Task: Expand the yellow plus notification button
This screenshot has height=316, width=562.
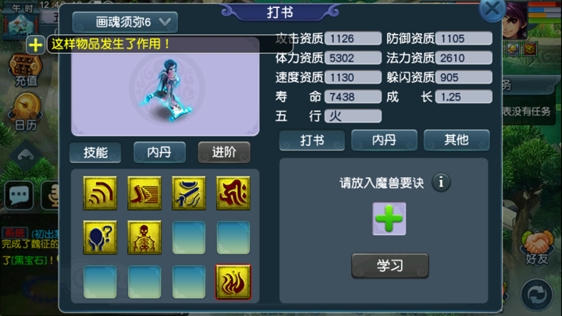Action: [x=35, y=44]
